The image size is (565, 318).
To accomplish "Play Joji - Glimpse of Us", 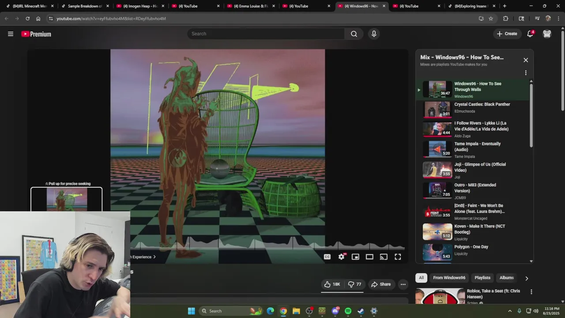I will tap(472, 170).
